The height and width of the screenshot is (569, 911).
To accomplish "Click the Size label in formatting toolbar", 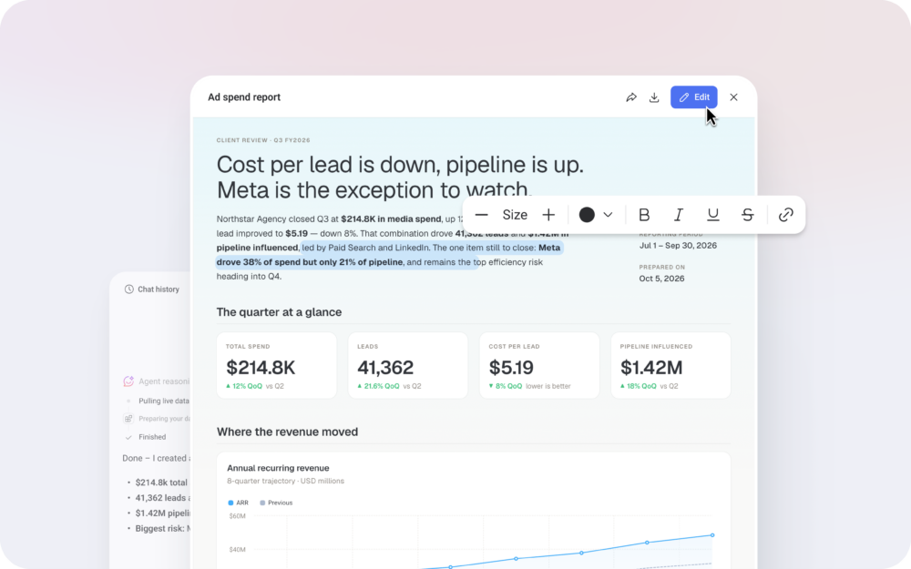I will coord(515,215).
